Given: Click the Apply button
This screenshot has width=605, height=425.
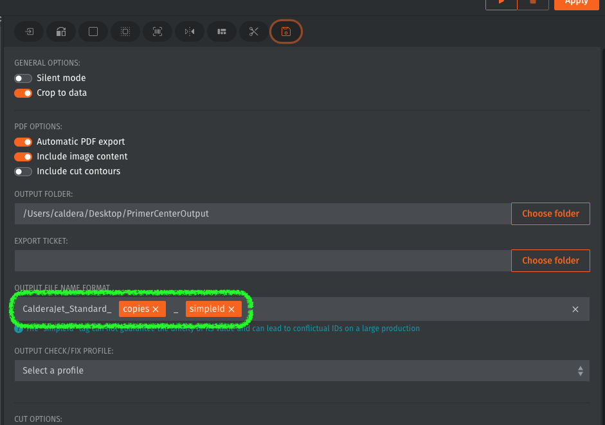Looking at the screenshot, I should pos(576,4).
